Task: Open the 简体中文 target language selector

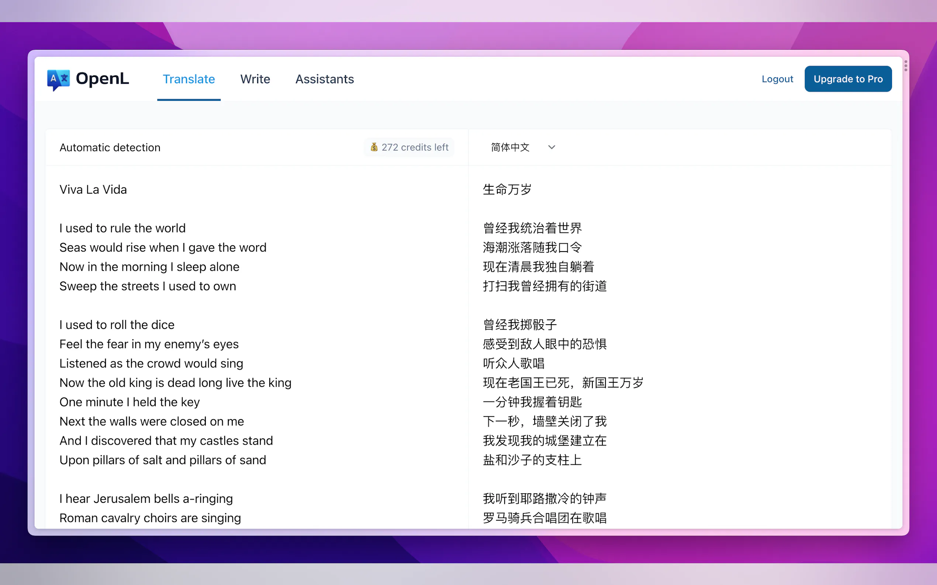Action: point(511,147)
